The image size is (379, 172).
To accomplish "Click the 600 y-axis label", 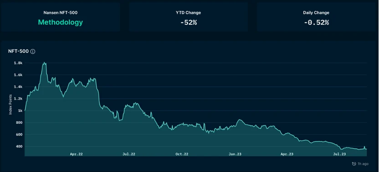I will tap(19, 134).
